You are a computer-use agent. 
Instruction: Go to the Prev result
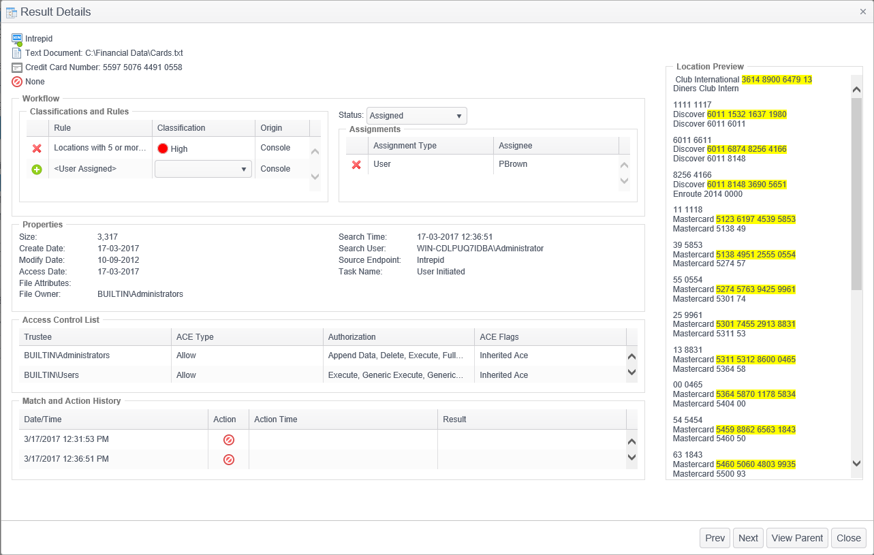(x=715, y=538)
